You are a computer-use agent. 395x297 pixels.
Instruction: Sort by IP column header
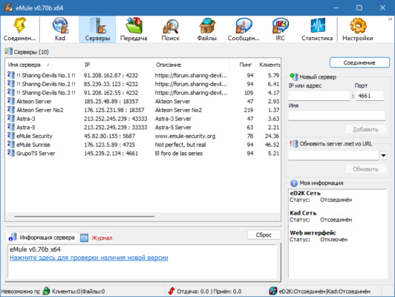[117, 65]
